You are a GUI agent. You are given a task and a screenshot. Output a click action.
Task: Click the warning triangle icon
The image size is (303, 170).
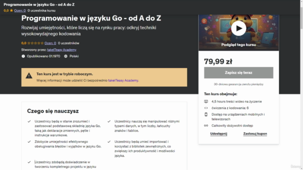click(29, 76)
